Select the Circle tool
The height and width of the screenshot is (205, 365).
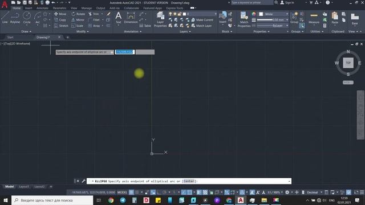[x=27, y=18]
